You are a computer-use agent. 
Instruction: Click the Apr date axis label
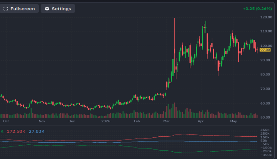pyautogui.click(x=201, y=121)
